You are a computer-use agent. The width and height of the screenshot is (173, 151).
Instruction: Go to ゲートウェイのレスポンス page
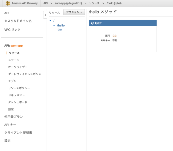coord(25,74)
